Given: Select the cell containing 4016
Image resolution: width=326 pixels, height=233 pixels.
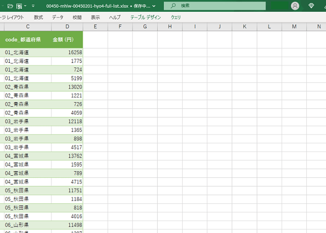Looking at the screenshot, I should pos(67,216).
